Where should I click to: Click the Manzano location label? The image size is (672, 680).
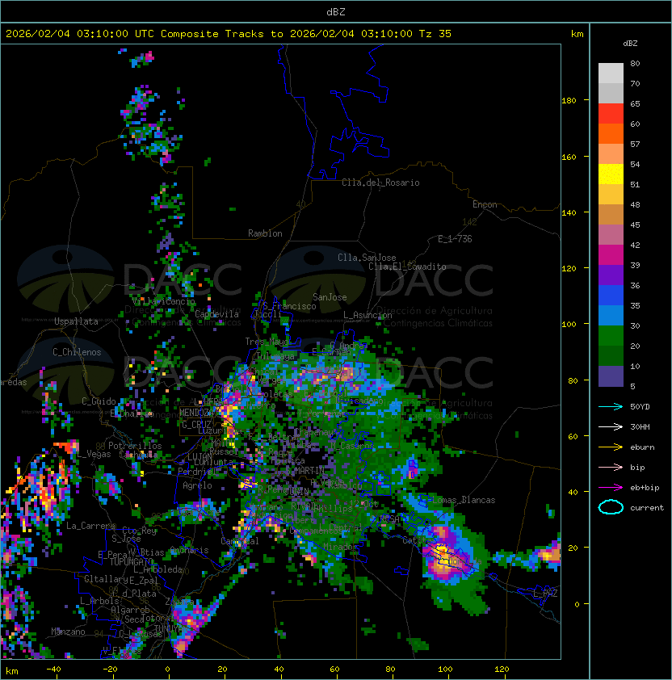(x=68, y=632)
